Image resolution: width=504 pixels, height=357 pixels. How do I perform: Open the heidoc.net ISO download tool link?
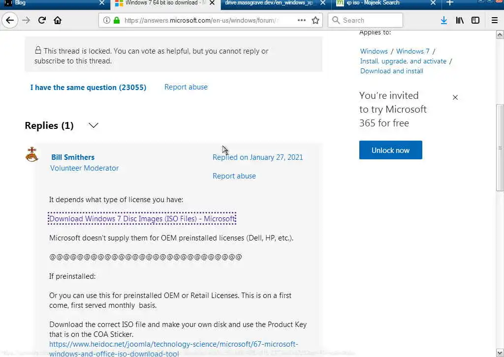(x=174, y=349)
